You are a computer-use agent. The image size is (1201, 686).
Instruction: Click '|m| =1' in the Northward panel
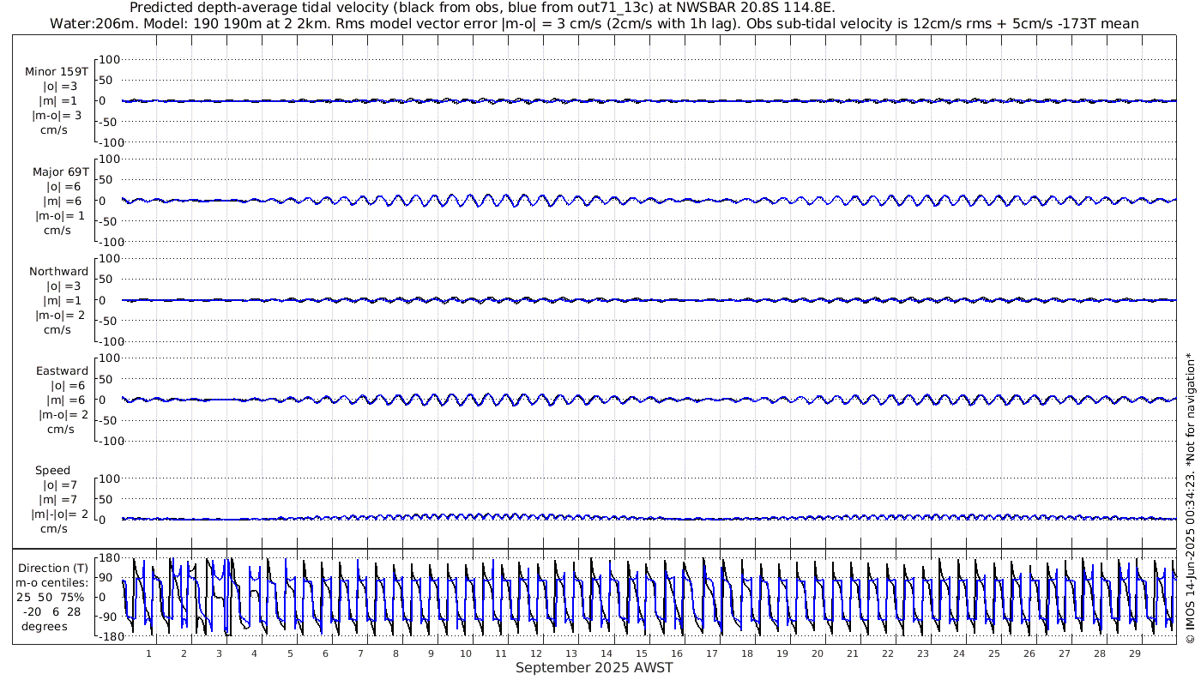point(58,300)
